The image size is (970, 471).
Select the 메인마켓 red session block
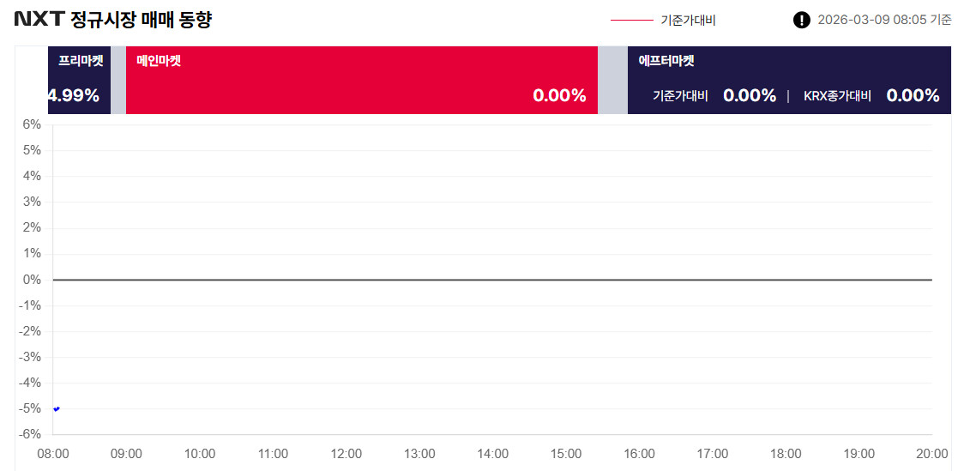pyautogui.click(x=362, y=80)
